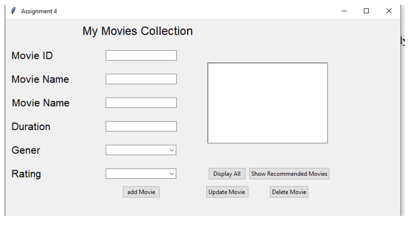The width and height of the screenshot is (416, 228).
Task: Click Show Recommended Movies
Action: 289,174
